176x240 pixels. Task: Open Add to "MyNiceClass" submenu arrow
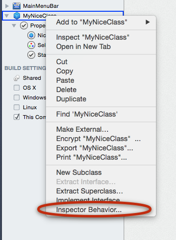[x=148, y=22]
